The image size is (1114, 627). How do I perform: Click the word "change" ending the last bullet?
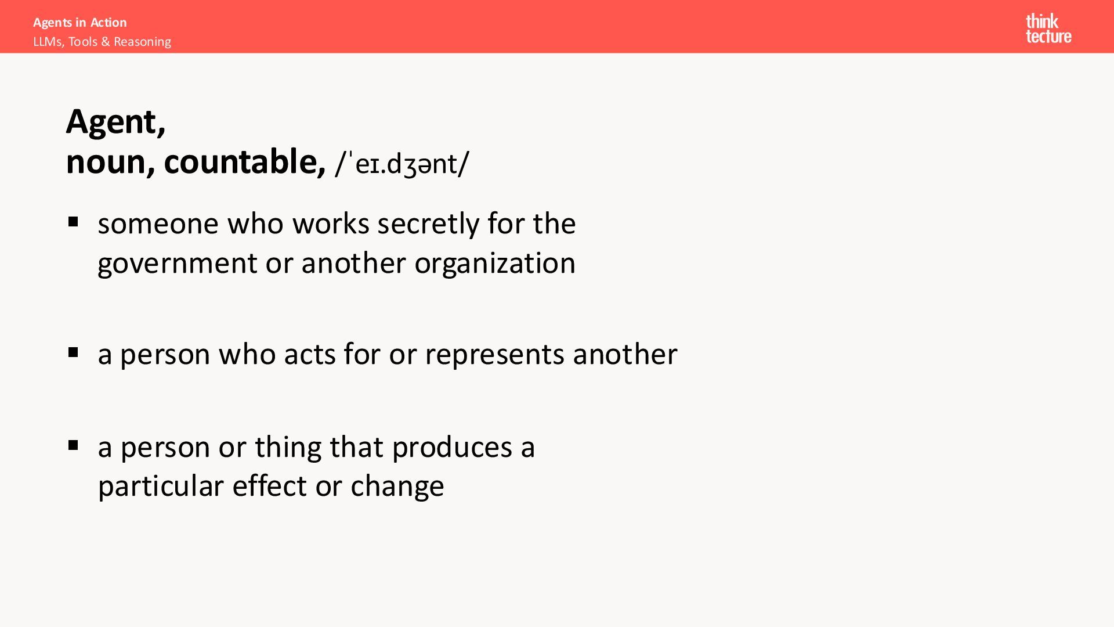point(397,486)
